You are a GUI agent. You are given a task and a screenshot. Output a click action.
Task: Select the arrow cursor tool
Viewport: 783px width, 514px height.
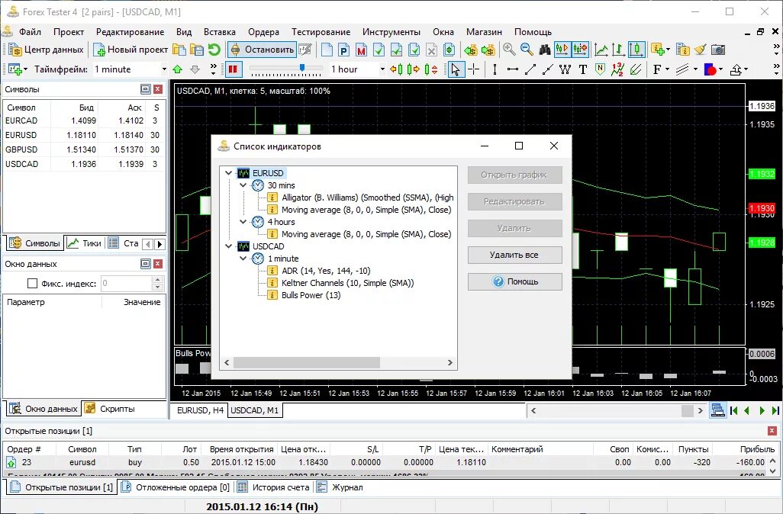pos(455,69)
